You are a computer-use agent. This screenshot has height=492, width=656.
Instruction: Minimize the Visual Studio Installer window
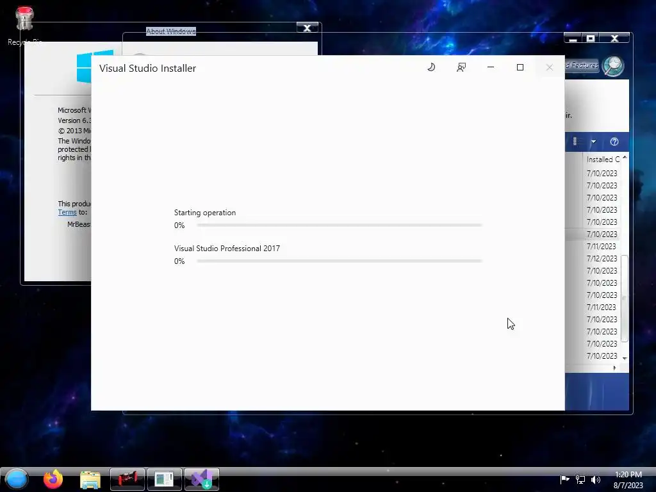[491, 67]
